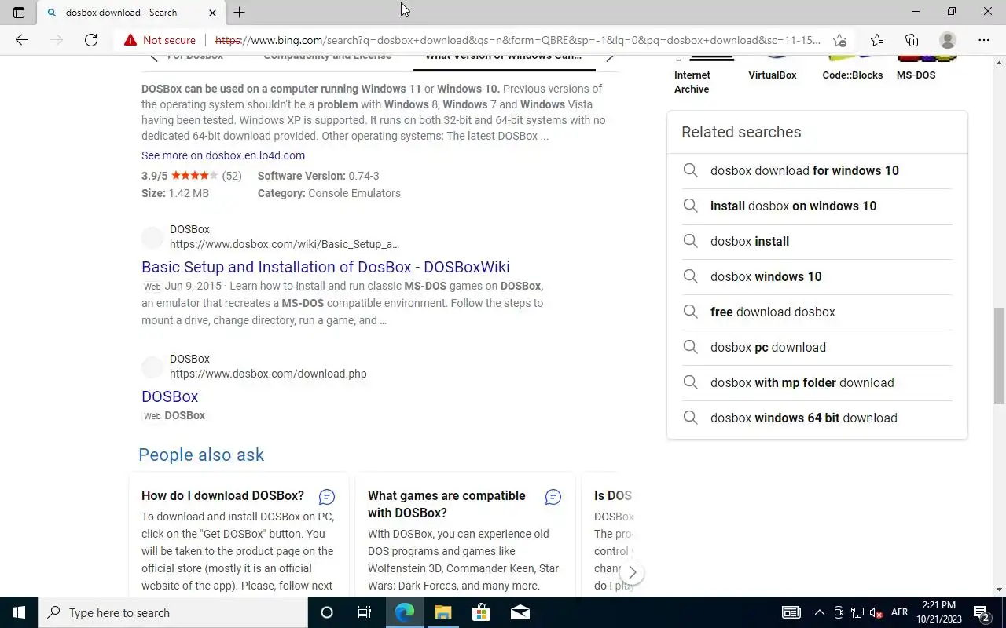The height and width of the screenshot is (628, 1006).
Task: Open See more on dosbox.en.lo4d.com link
Action: pos(223,155)
